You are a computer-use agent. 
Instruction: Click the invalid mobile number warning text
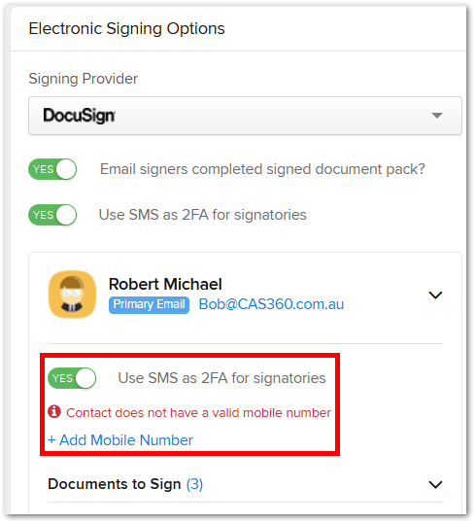pyautogui.click(x=198, y=412)
